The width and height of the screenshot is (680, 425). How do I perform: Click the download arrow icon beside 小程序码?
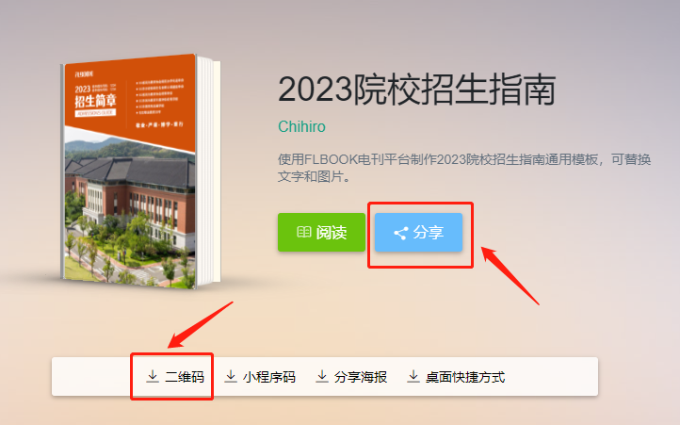(x=231, y=376)
